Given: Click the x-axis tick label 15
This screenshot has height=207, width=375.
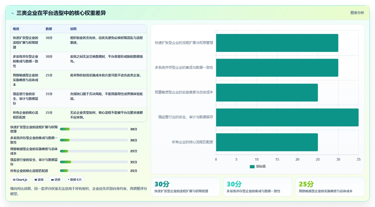Looking at the screenshot, I should click(x=277, y=160).
